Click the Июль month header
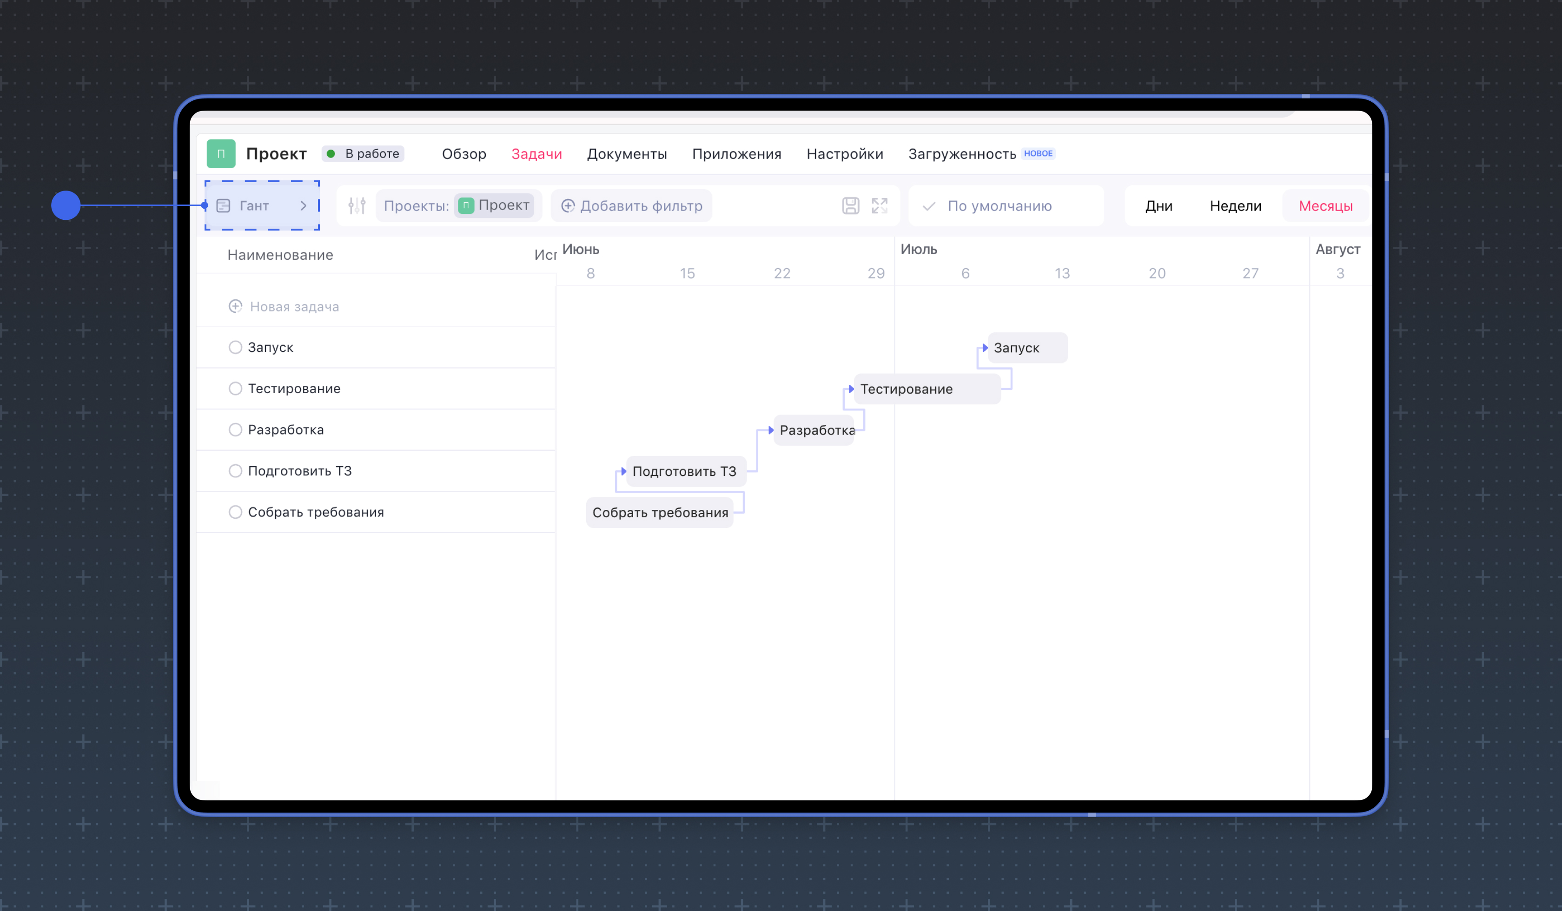 tap(919, 249)
